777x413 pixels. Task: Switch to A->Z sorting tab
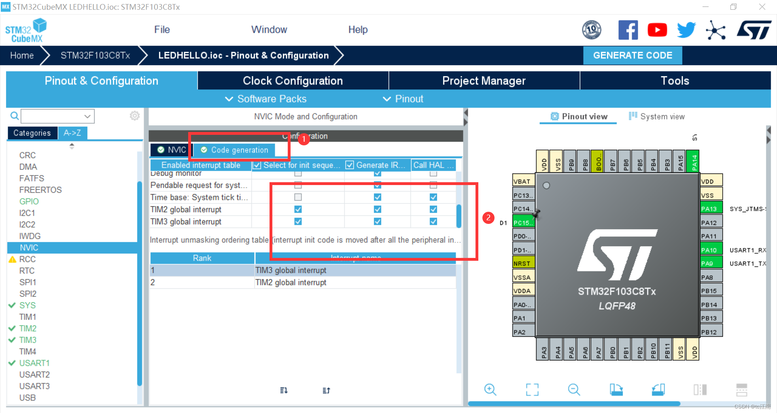(72, 133)
